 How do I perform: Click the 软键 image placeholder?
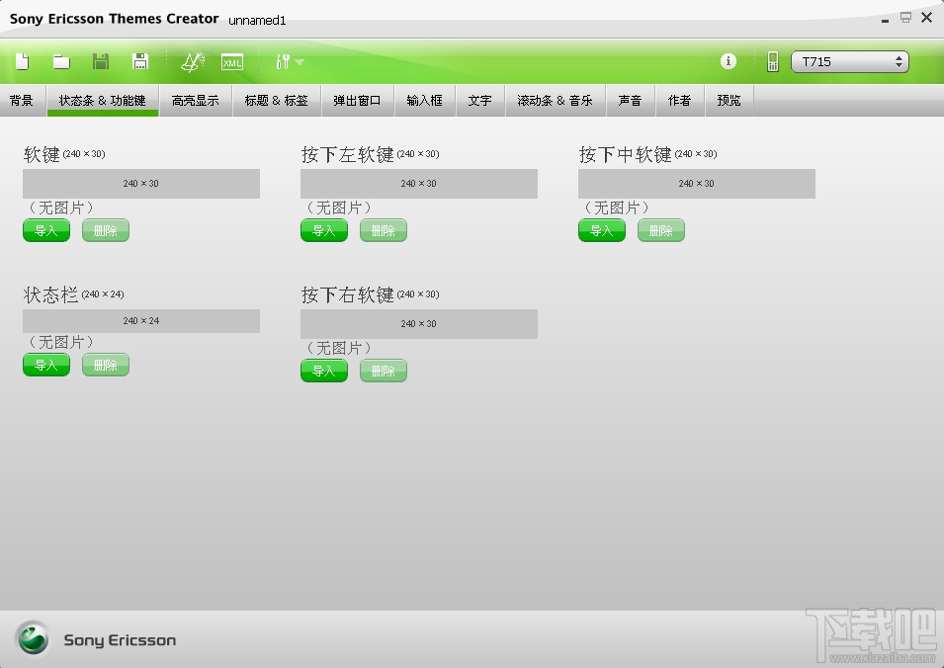(141, 184)
